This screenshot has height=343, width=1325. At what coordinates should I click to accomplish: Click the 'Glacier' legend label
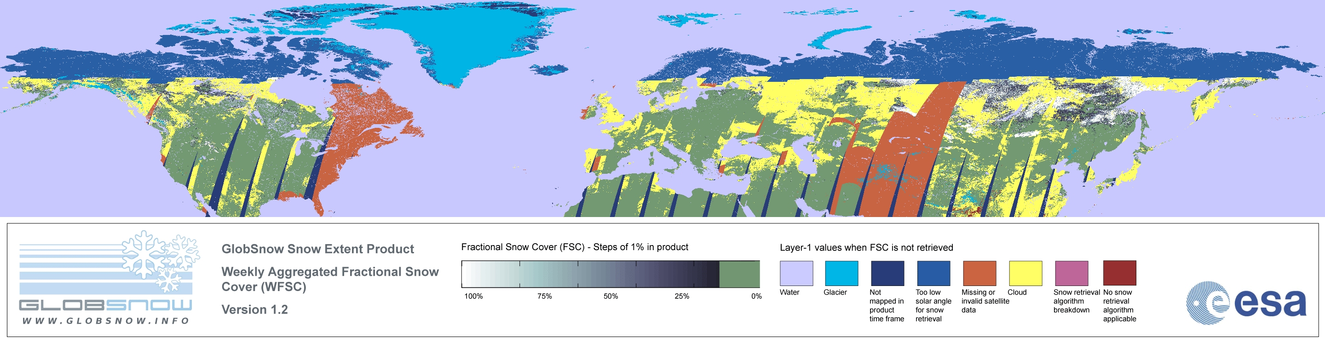tap(835, 292)
